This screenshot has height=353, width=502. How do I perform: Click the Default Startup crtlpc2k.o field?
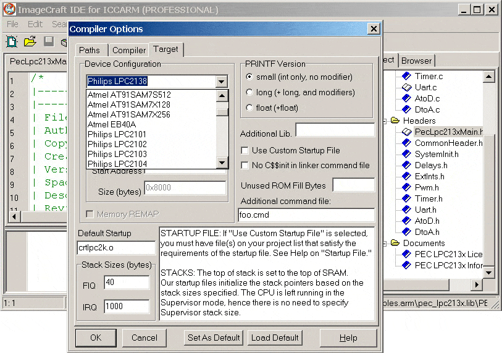116,247
